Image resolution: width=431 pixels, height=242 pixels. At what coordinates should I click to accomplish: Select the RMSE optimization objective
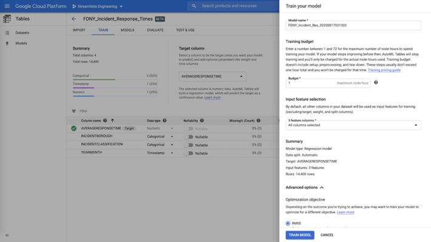point(288,223)
